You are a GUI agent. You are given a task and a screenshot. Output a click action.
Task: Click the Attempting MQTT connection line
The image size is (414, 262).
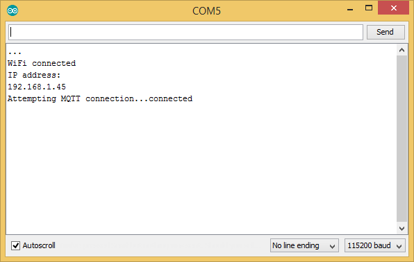coord(100,98)
